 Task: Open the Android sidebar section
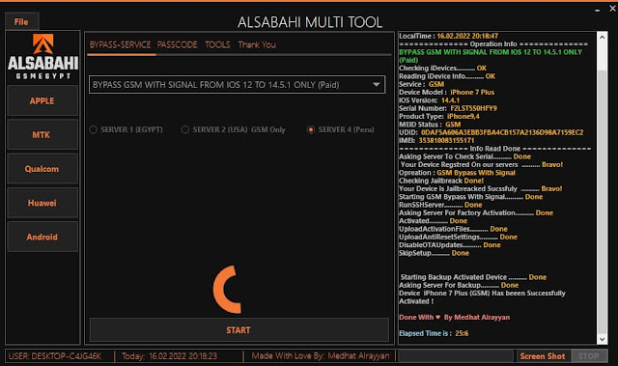pyautogui.click(x=42, y=237)
